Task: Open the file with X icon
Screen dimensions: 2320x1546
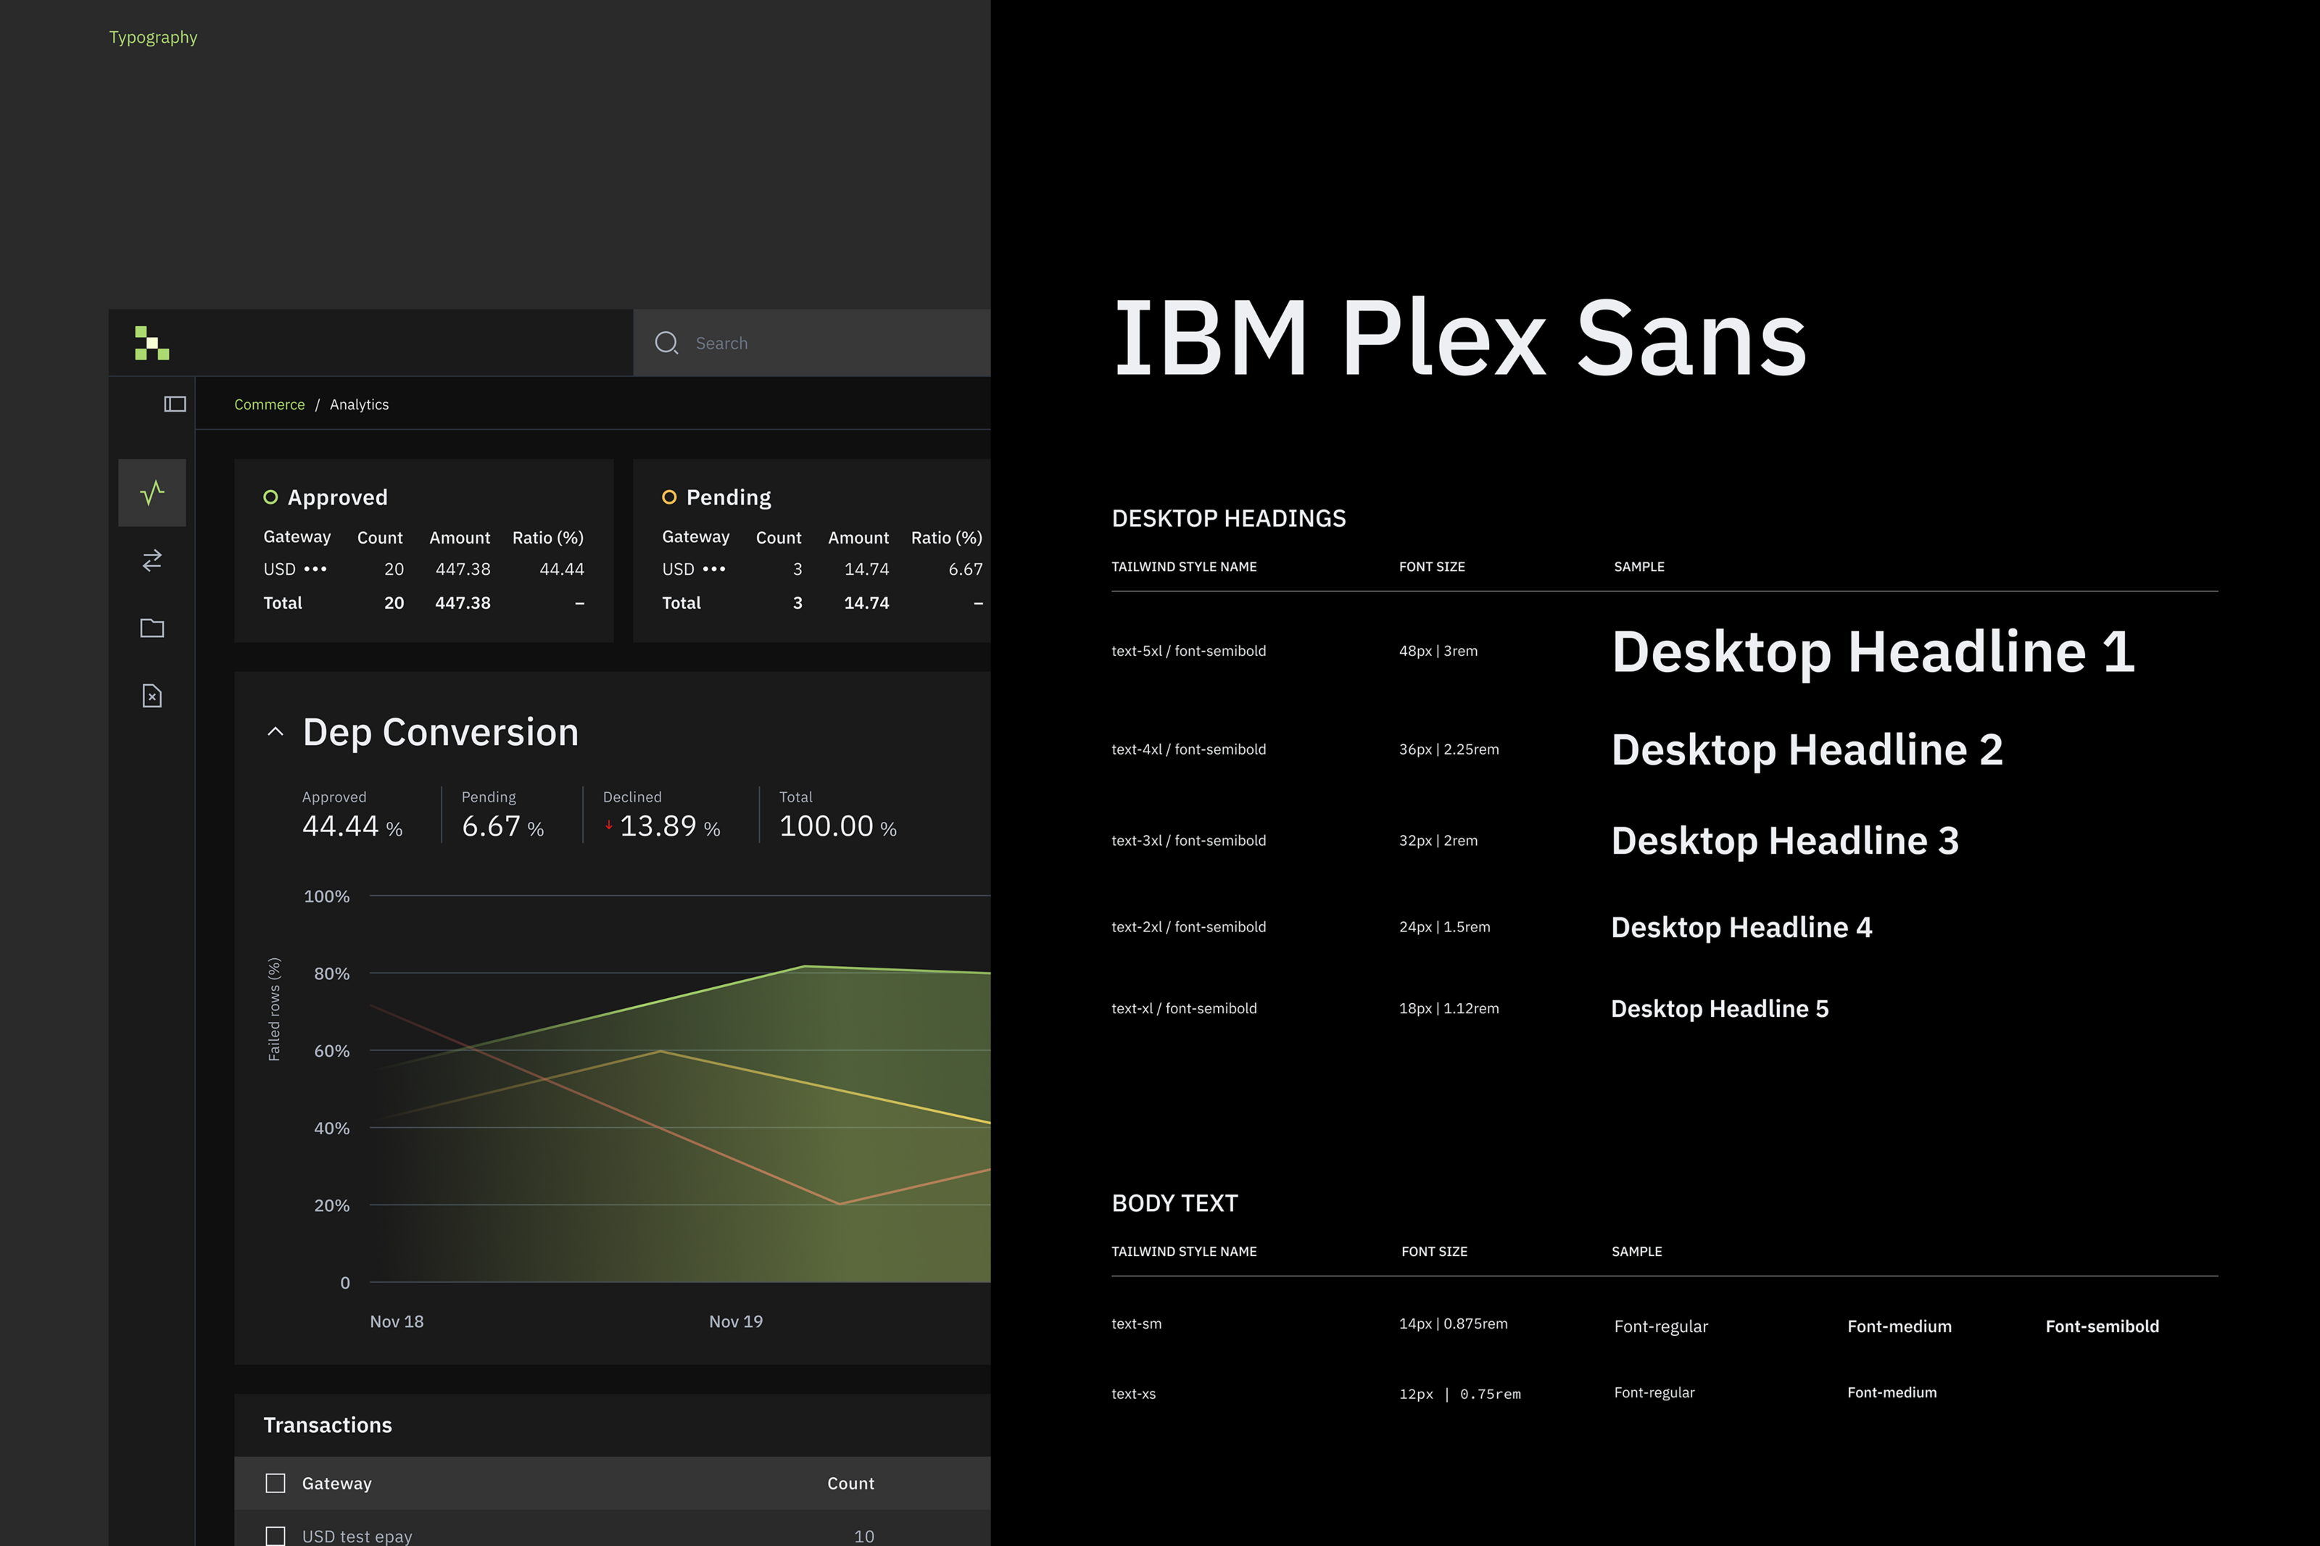Action: click(152, 696)
